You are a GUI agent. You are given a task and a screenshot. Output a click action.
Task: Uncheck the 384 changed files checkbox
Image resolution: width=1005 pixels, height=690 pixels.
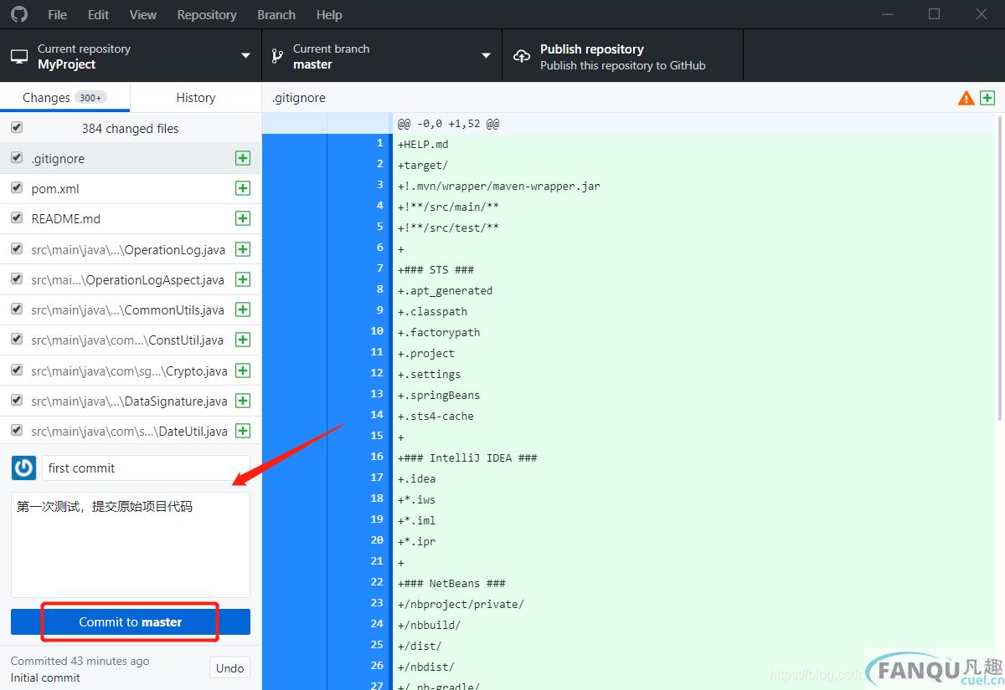(17, 128)
